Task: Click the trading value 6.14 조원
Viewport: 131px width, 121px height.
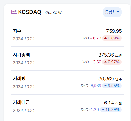Action: coord(113,103)
